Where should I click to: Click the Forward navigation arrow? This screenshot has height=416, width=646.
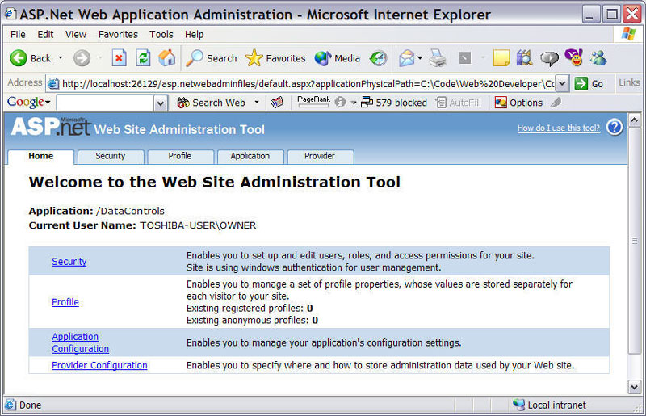coord(82,58)
